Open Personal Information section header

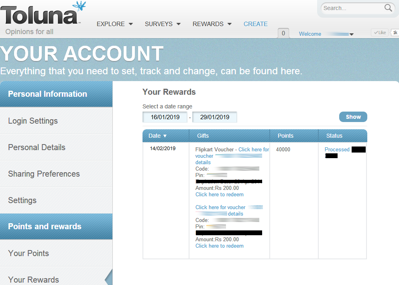[56, 94]
